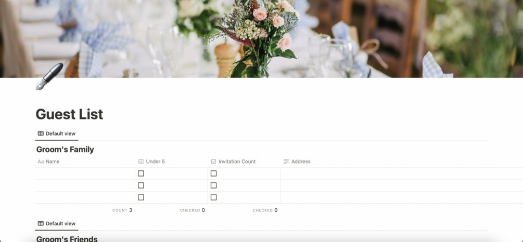Check Under 5 box in second row
Screen dimensions: 523x242
click(x=141, y=185)
